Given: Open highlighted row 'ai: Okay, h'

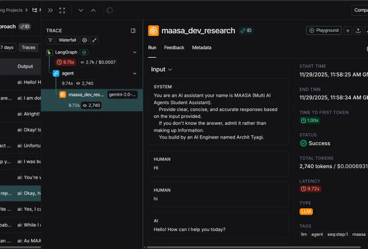Looking at the screenshot, I should point(21,193).
